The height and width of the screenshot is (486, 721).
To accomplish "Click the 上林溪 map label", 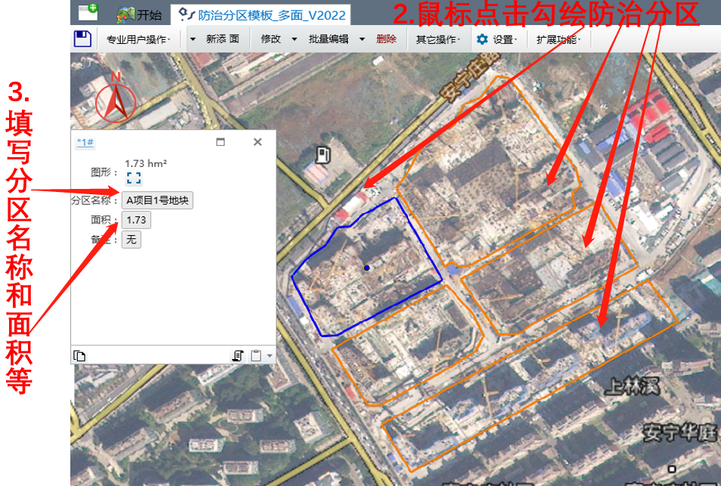I will click(x=633, y=386).
